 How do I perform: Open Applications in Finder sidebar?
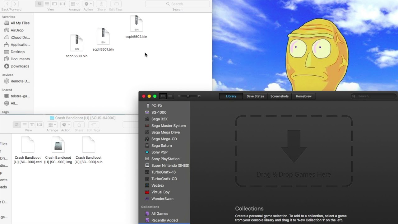tap(17, 44)
